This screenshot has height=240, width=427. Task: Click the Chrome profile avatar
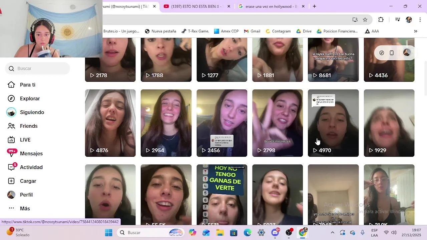click(x=409, y=20)
